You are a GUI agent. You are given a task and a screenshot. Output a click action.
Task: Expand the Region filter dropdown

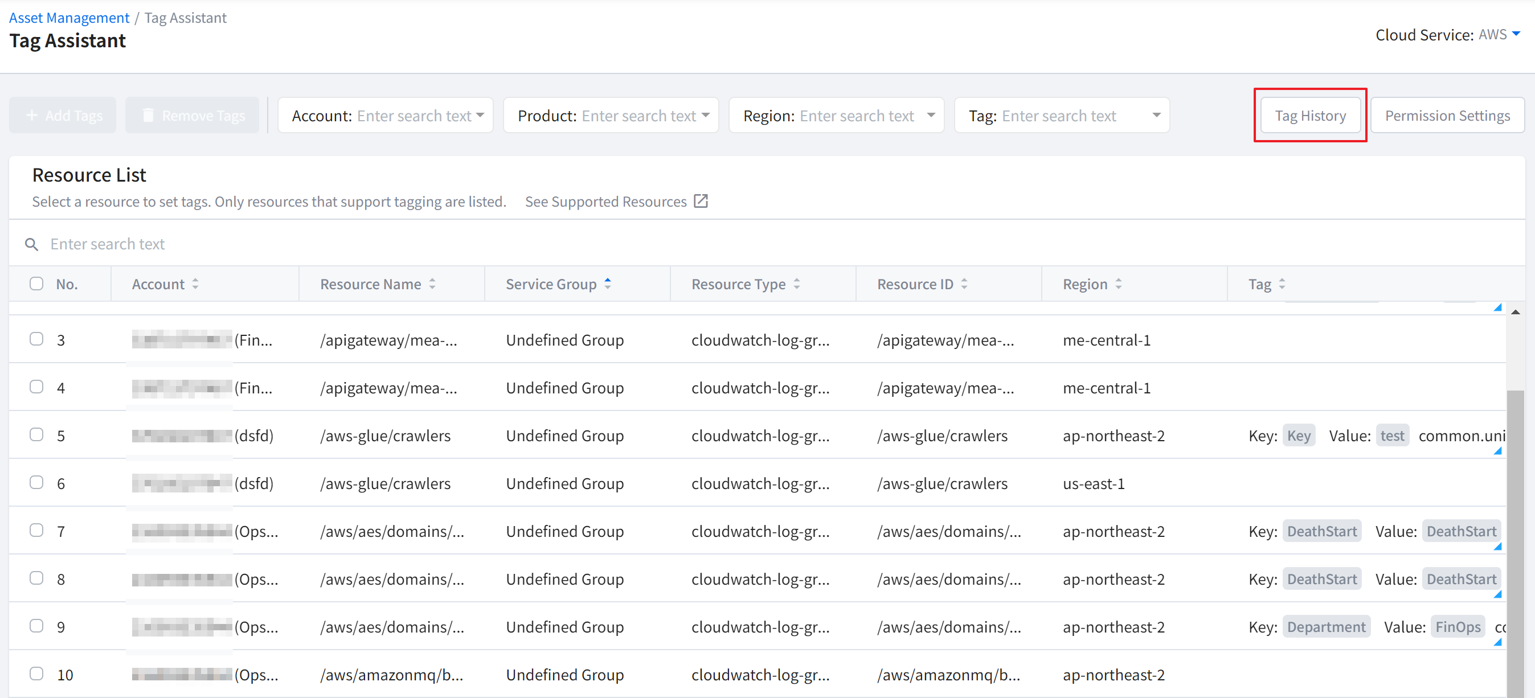tap(931, 115)
